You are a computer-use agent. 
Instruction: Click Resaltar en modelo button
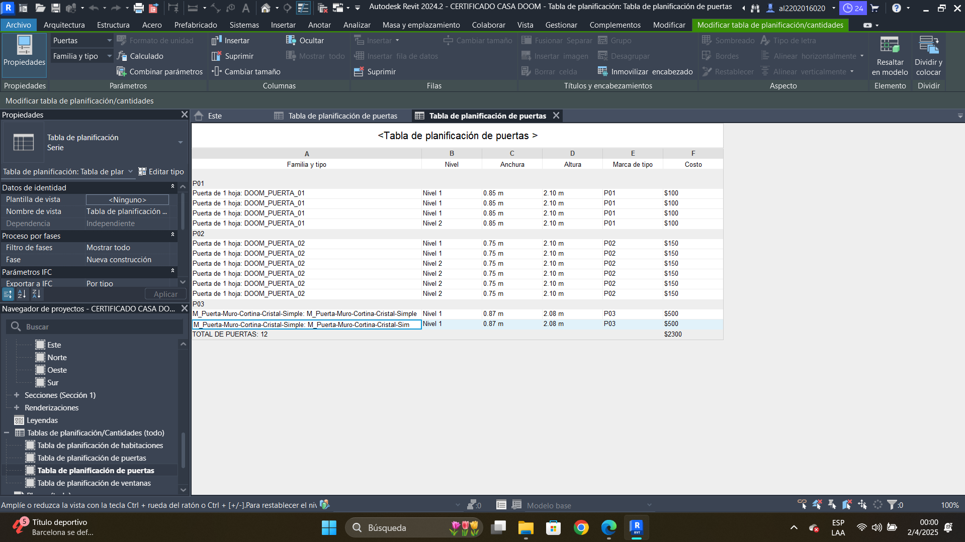[890, 56]
